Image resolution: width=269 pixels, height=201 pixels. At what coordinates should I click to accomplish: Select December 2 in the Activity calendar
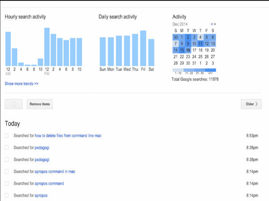tap(188, 37)
